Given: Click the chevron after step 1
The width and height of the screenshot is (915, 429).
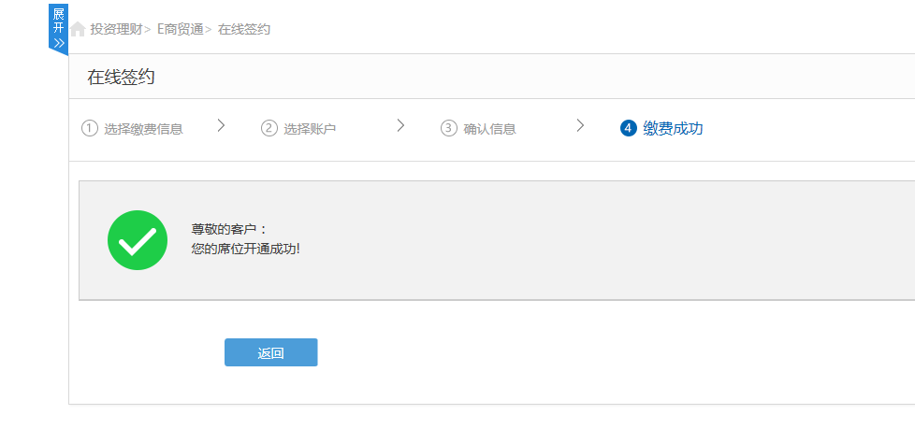Looking at the screenshot, I should (221, 125).
